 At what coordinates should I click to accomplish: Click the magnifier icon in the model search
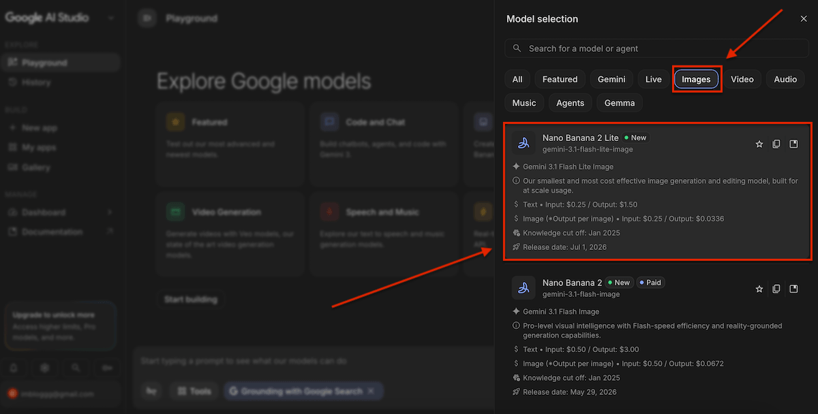517,48
